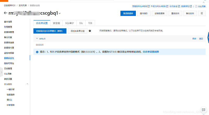Open 数据库连接 in sidebar
The height and width of the screenshot is (115, 209).
[x=9, y=42]
